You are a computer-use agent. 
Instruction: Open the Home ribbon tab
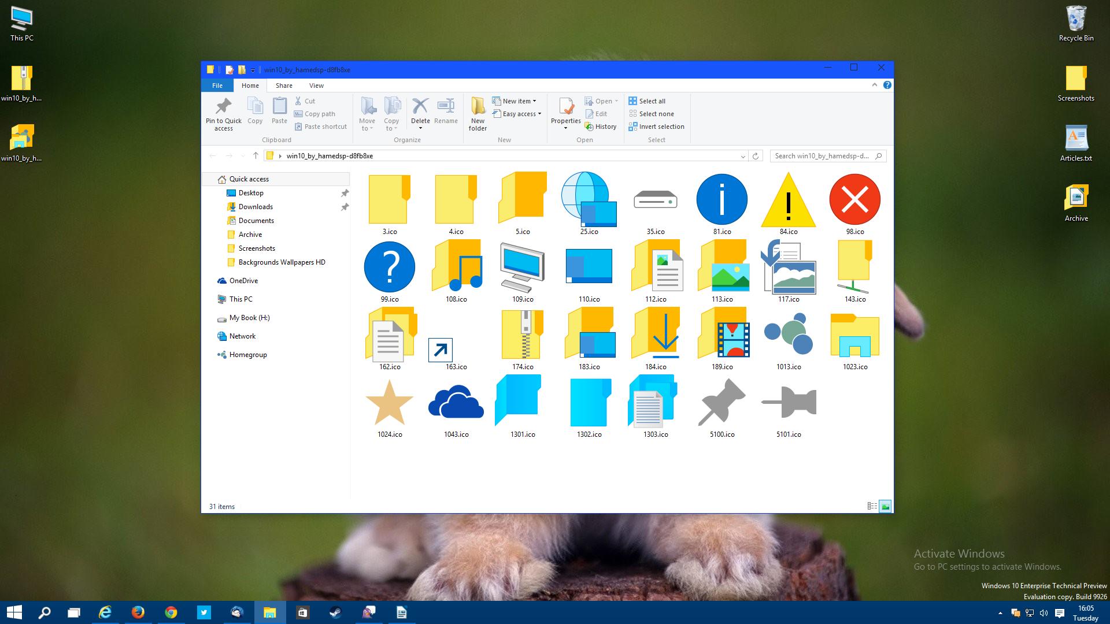[x=249, y=84]
